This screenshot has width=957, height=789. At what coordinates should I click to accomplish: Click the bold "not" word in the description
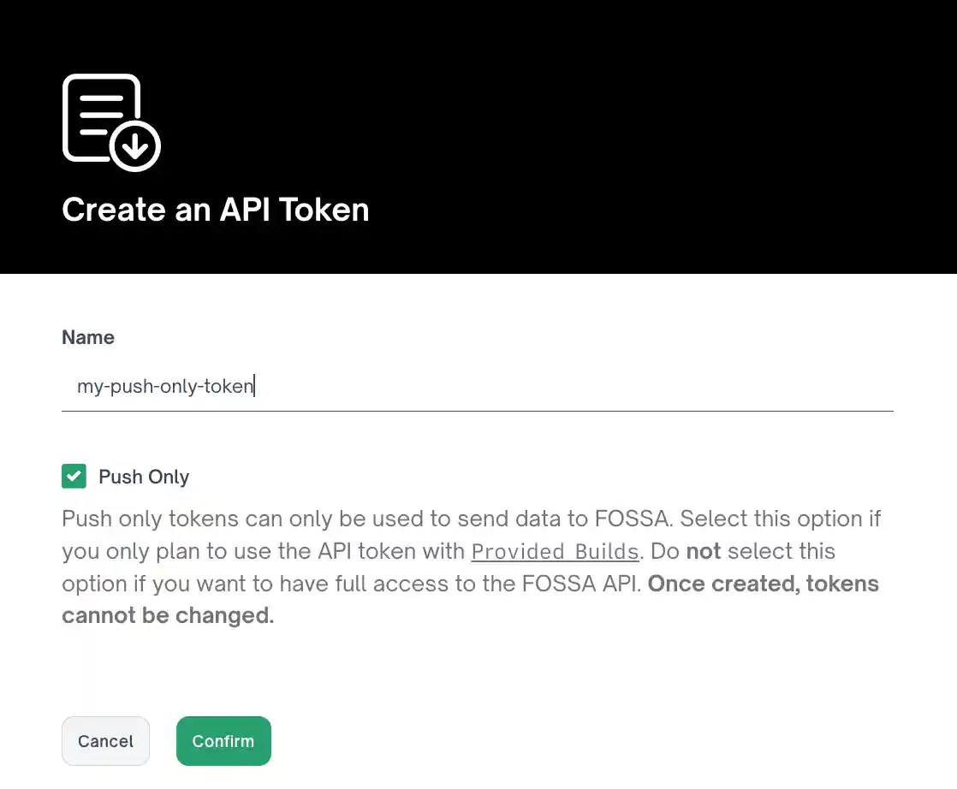click(704, 552)
